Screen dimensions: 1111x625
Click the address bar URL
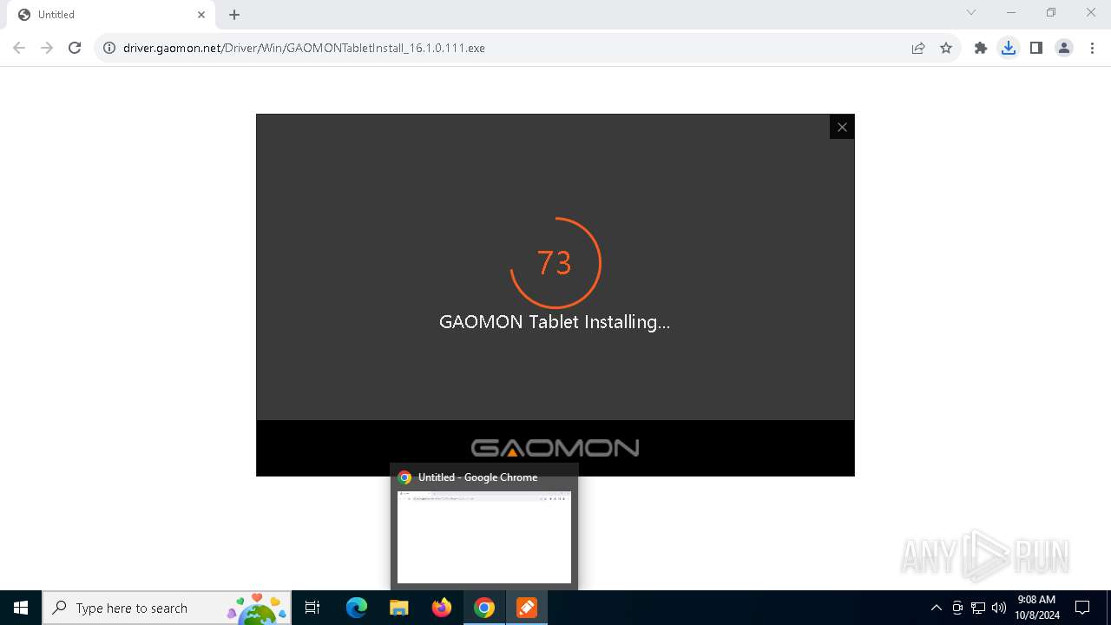point(304,48)
